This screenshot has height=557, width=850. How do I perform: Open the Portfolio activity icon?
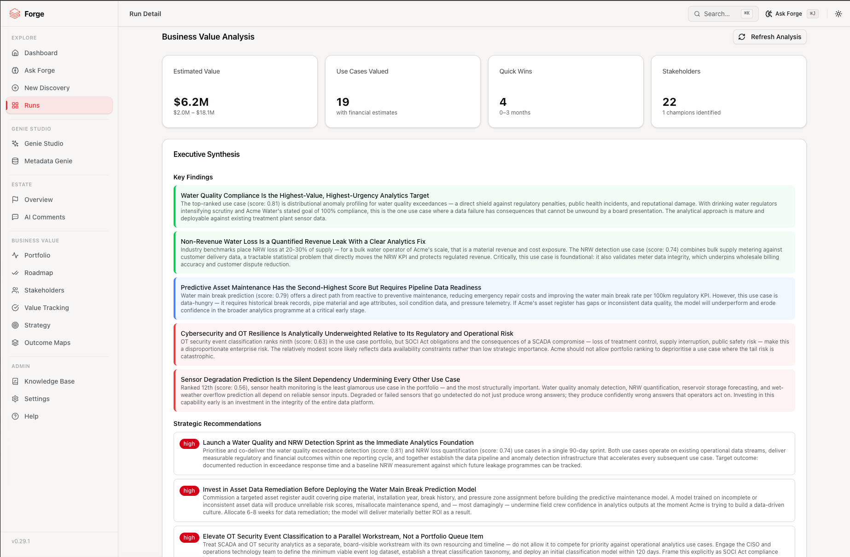15,255
